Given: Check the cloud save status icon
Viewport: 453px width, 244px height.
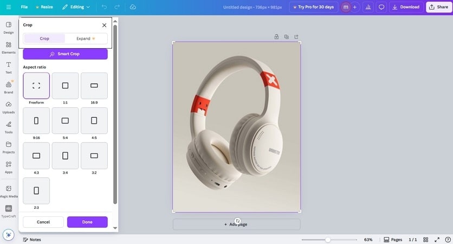Looking at the screenshot, I should click(133, 7).
